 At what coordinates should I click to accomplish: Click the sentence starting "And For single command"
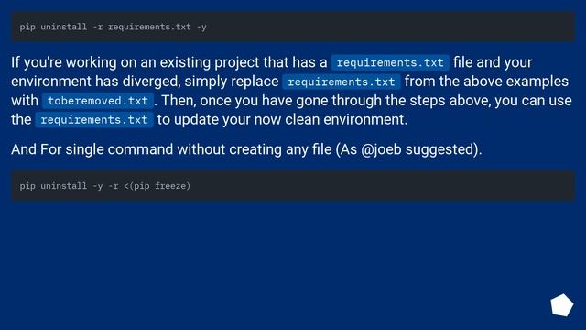246,149
